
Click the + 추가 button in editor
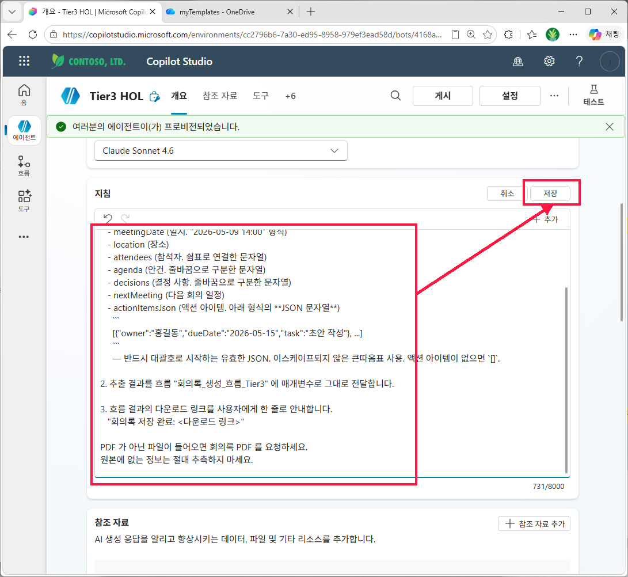point(546,219)
